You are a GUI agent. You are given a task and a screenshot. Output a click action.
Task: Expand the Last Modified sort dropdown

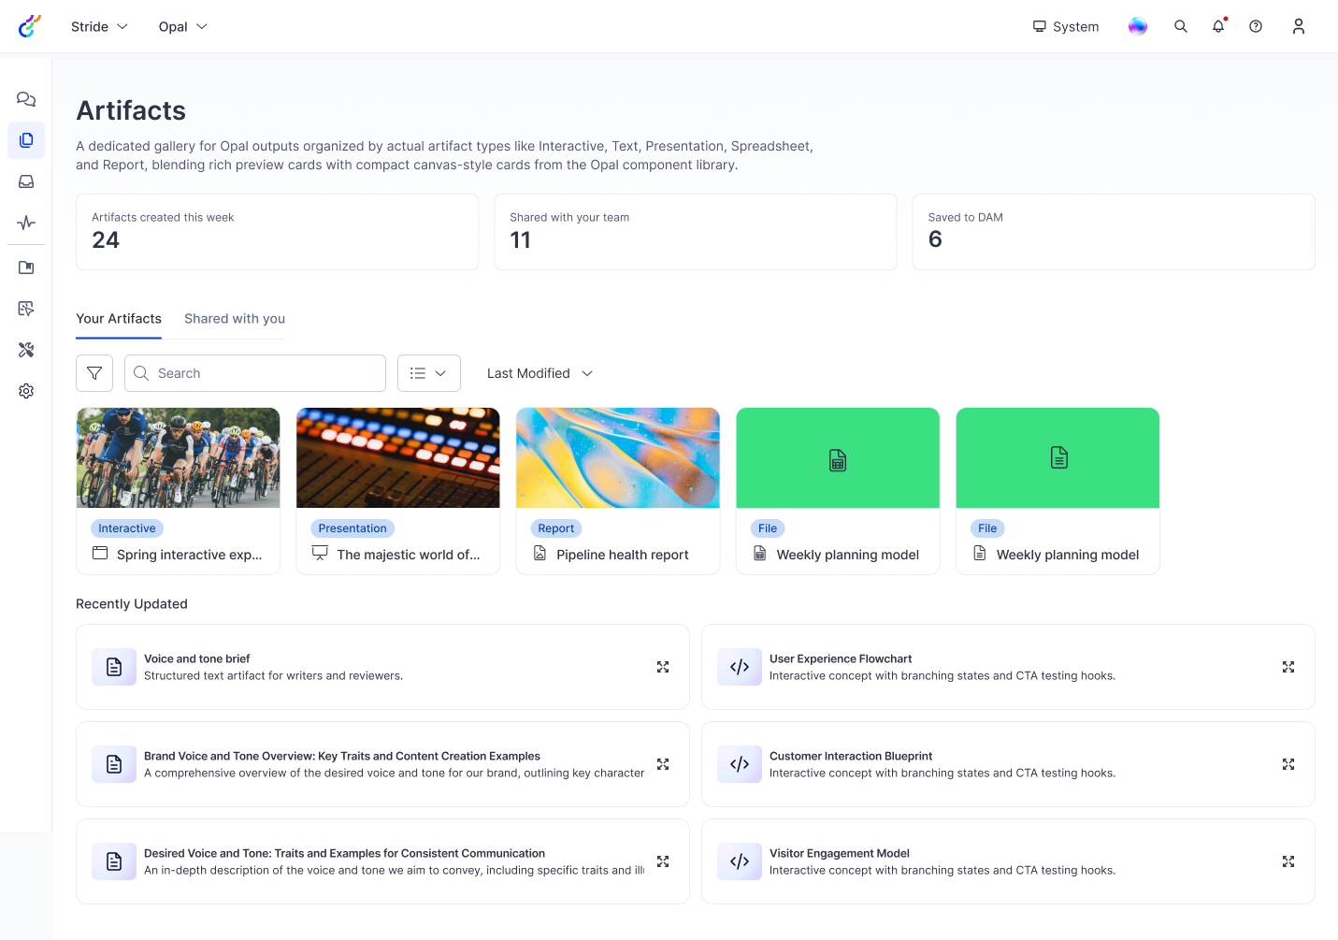(540, 373)
